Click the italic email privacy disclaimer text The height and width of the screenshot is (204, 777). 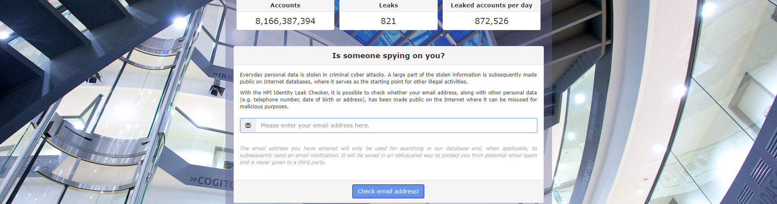(x=388, y=155)
